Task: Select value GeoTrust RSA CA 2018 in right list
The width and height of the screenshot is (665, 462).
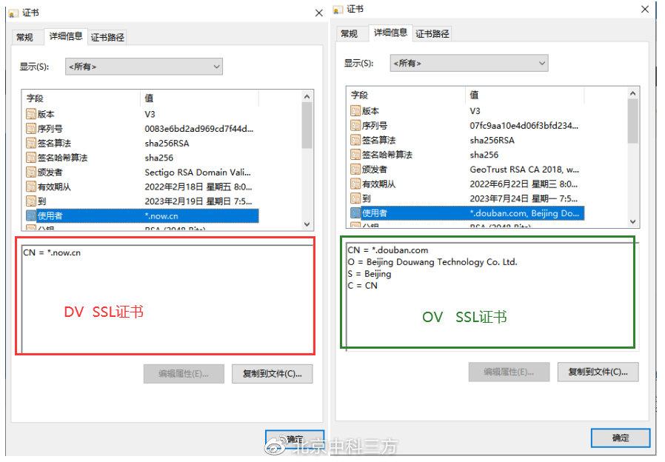Action: pyautogui.click(x=524, y=169)
